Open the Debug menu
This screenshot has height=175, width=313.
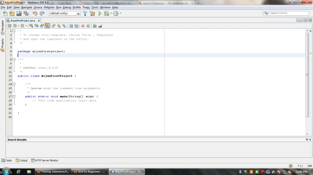tap(67, 7)
